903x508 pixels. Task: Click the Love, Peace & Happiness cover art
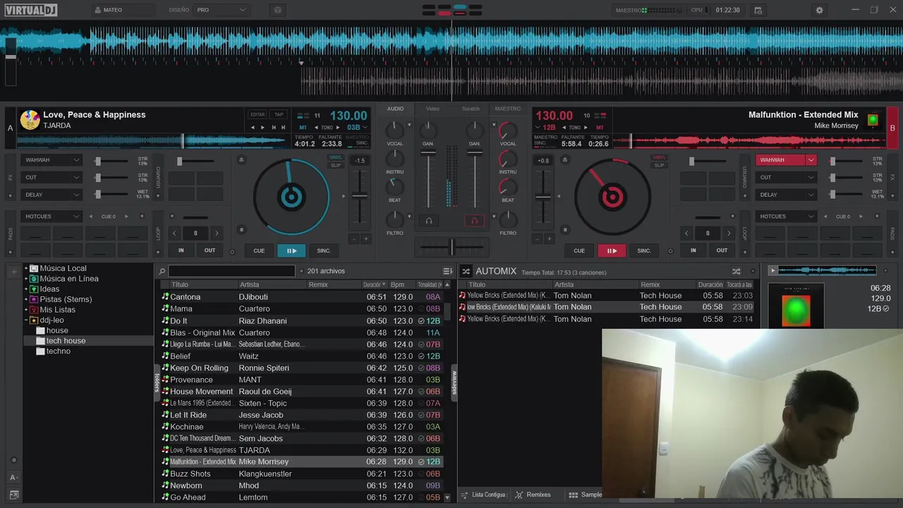click(30, 120)
